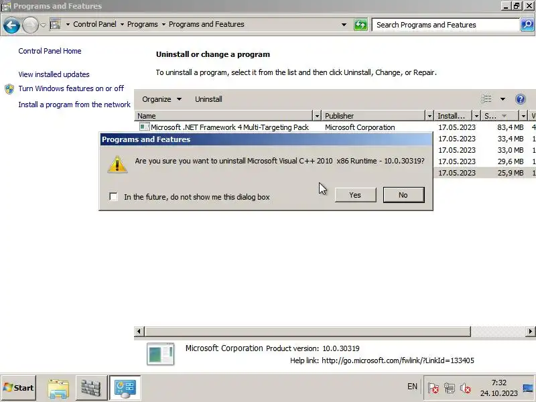Viewport: 536px width, 402px height.
Task: Select Microsoft .NET Framework 4 Multi-Targeting Pack
Action: pyautogui.click(x=230, y=127)
